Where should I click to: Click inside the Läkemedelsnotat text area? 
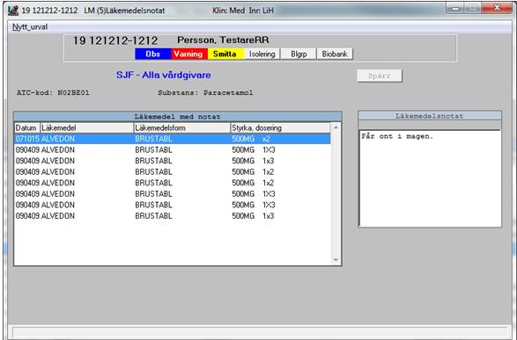click(x=431, y=178)
